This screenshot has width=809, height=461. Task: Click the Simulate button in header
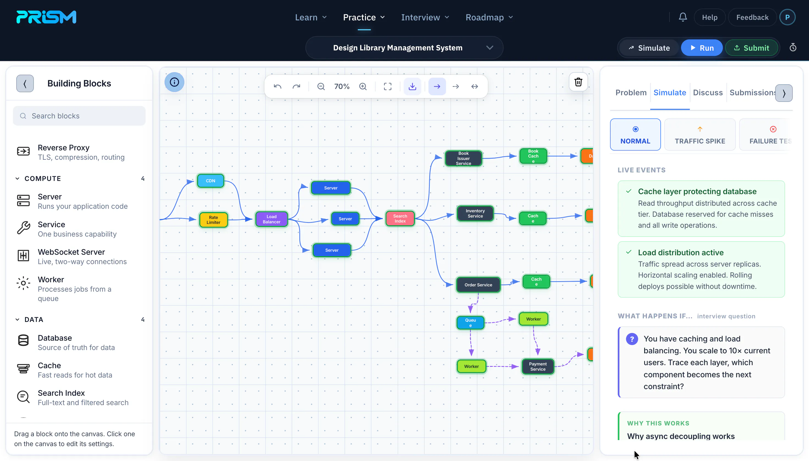(649, 48)
